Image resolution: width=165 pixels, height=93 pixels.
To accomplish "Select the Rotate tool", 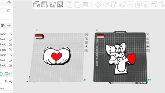I will (106, 5).
